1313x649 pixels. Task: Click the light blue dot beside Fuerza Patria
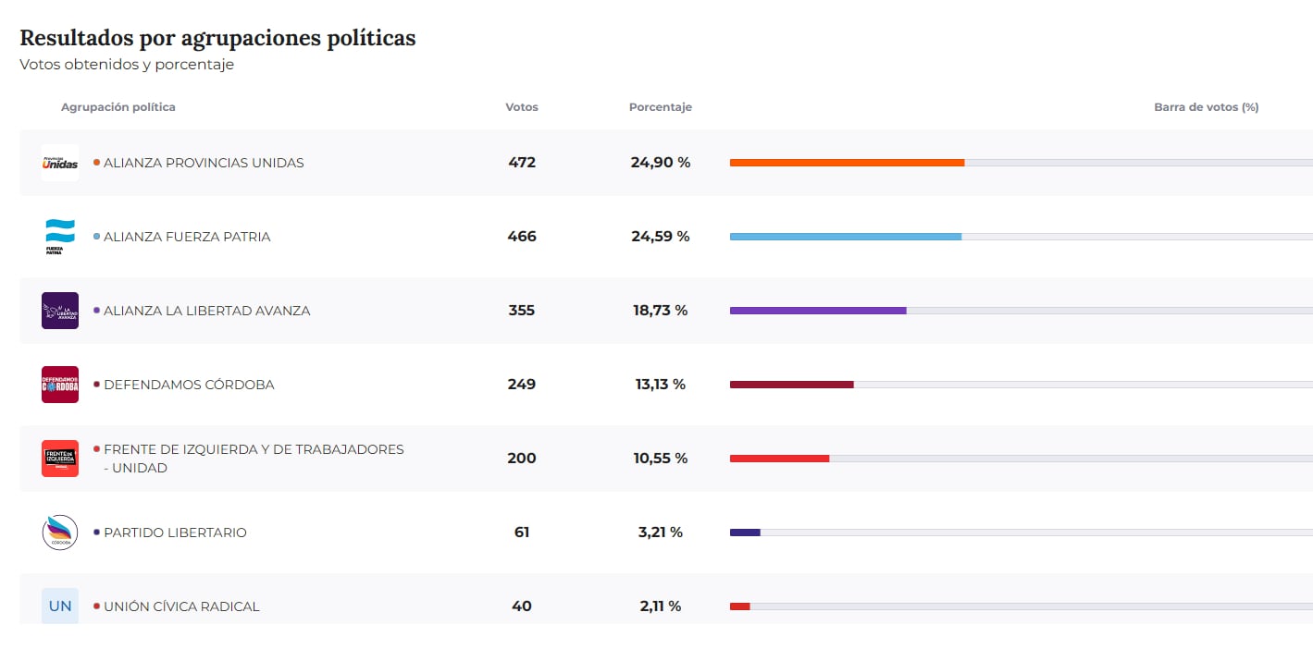(x=96, y=237)
